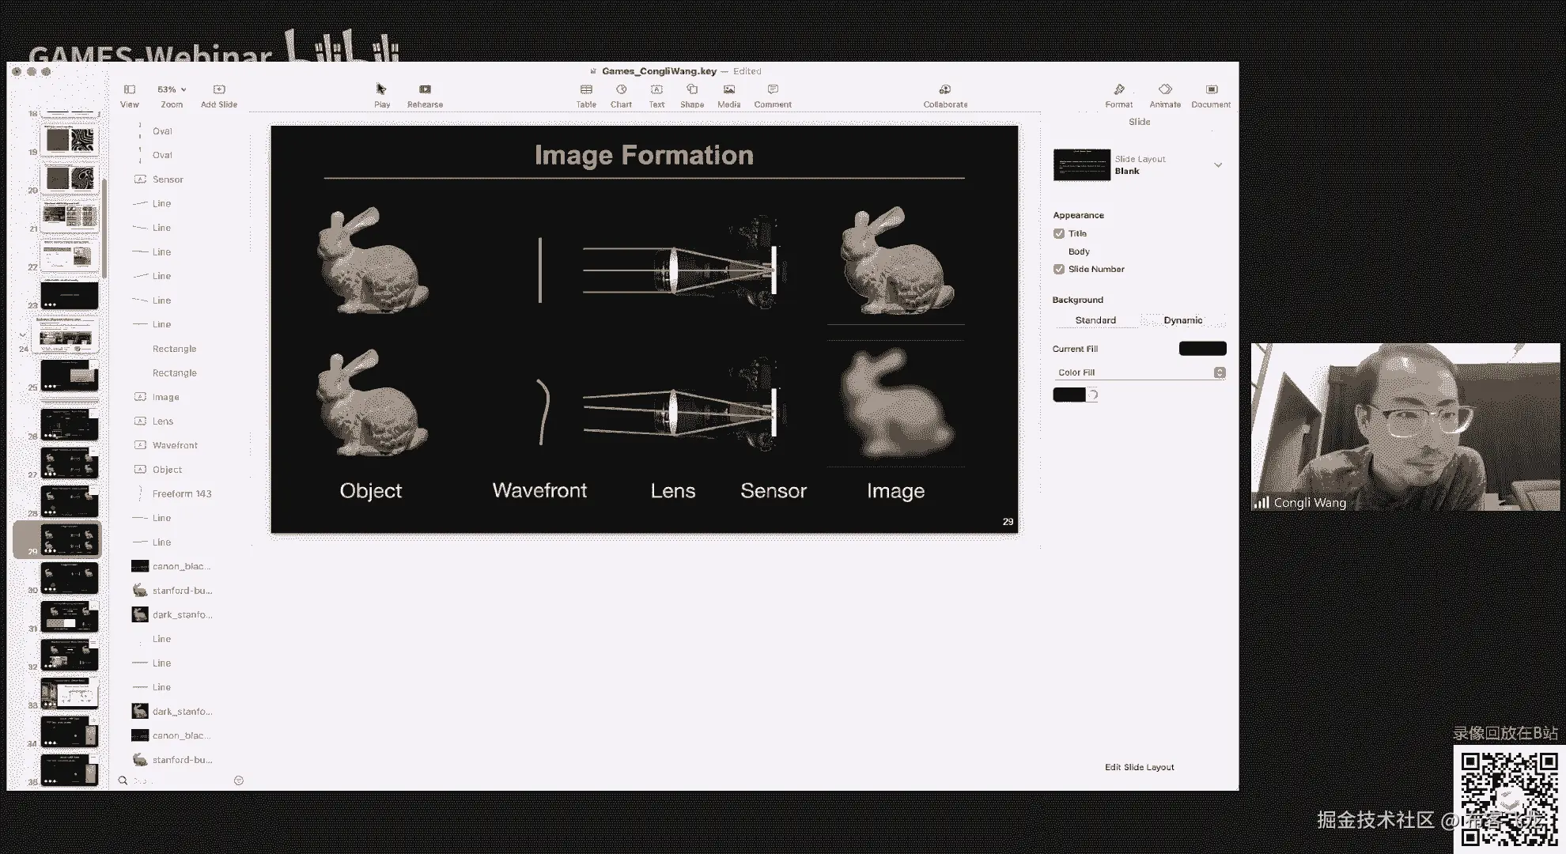
Task: Open the Chart insert menu
Action: tap(621, 89)
